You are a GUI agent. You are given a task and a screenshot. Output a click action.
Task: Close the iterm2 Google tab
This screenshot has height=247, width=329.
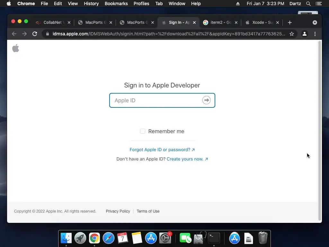click(236, 23)
